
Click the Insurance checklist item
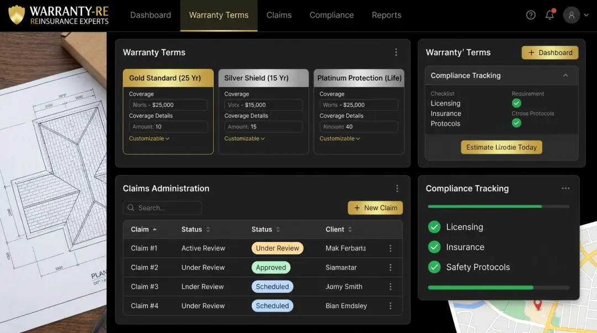pyautogui.click(x=446, y=113)
